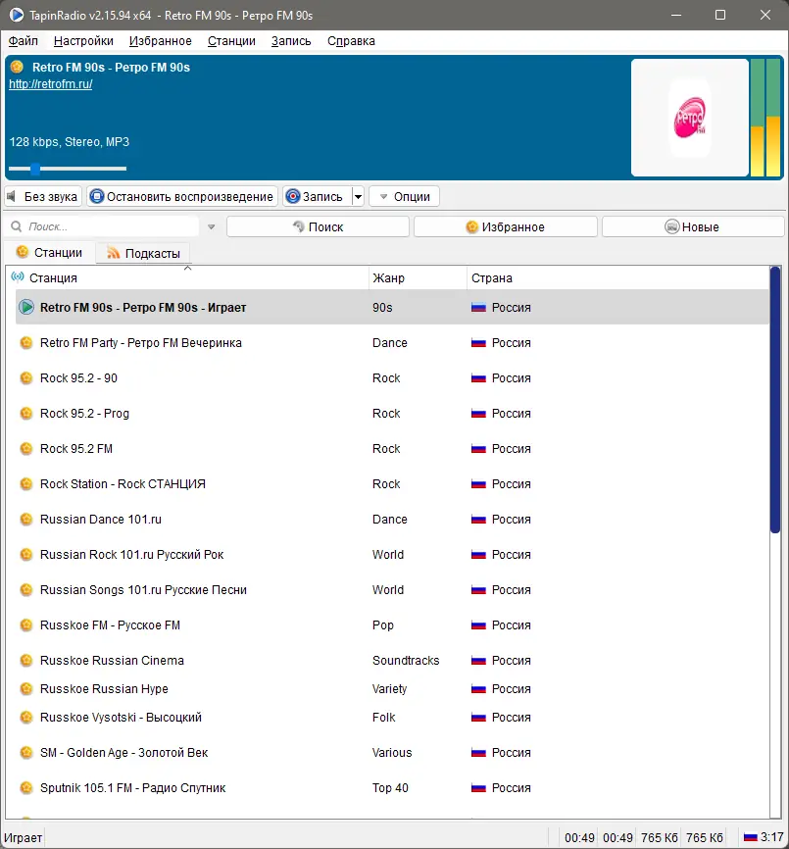Image resolution: width=789 pixels, height=849 pixels.
Task: Click the Retro FM station logo thumbnail
Action: [690, 118]
